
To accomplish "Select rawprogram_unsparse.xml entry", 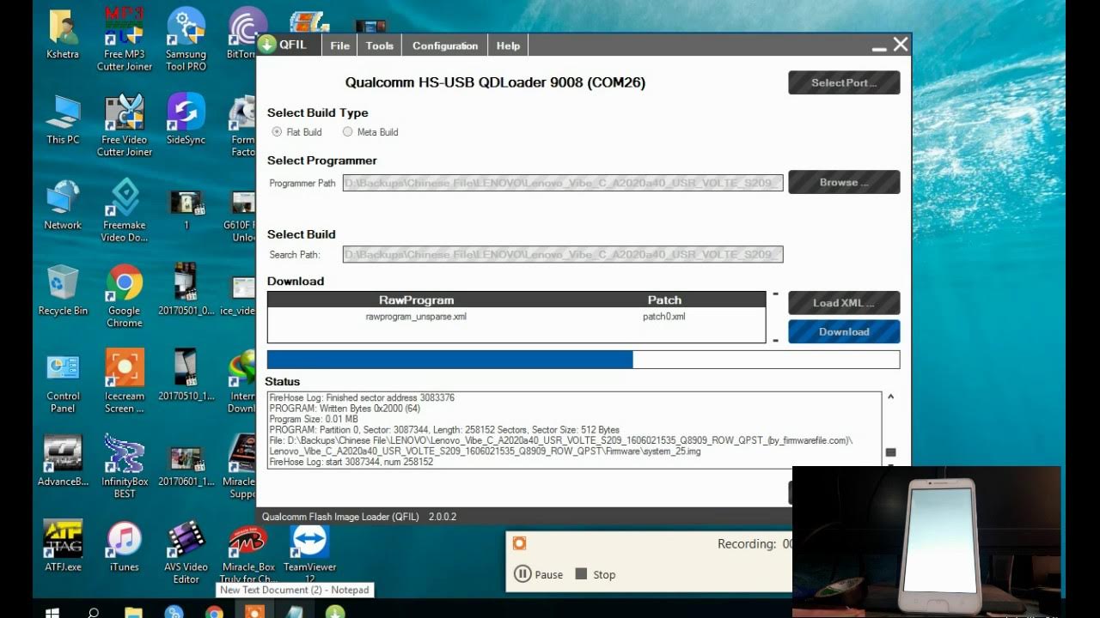I will [416, 317].
